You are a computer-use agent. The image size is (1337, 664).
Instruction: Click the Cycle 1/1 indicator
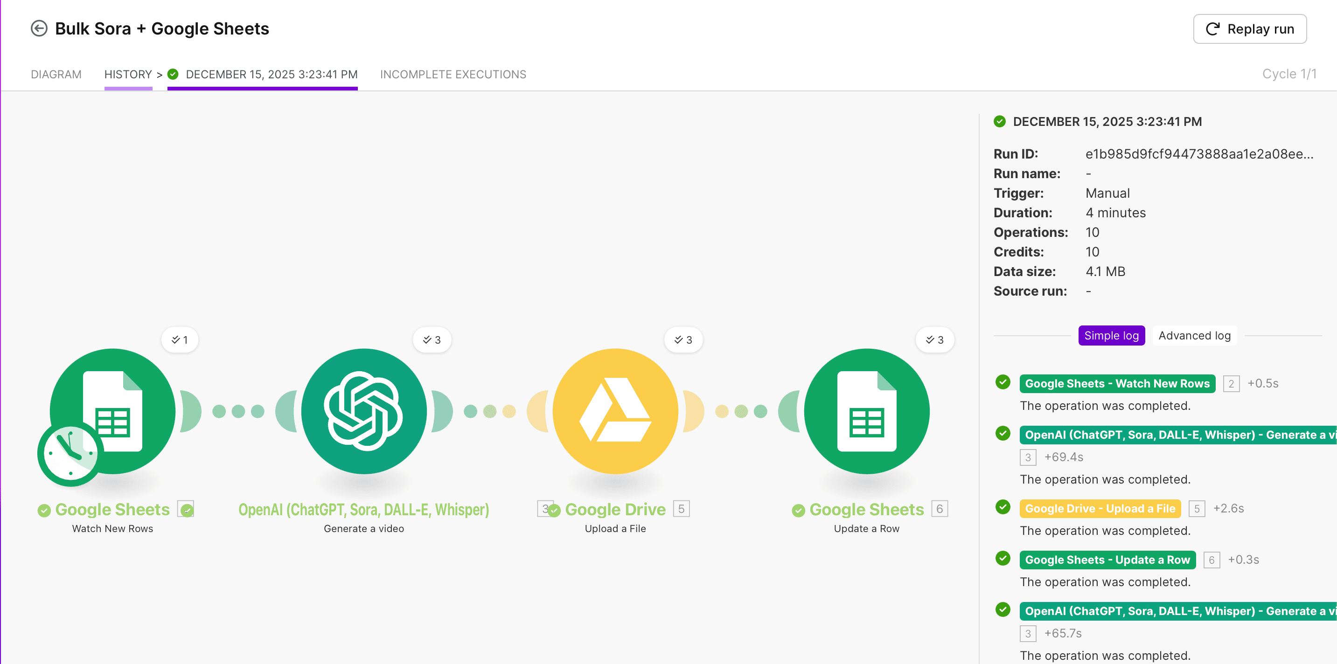(1289, 74)
